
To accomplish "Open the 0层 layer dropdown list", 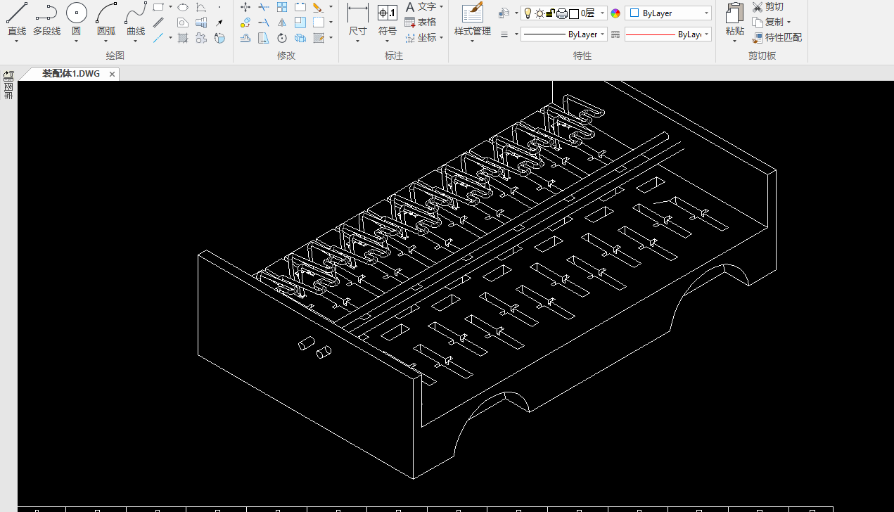I will (x=603, y=13).
